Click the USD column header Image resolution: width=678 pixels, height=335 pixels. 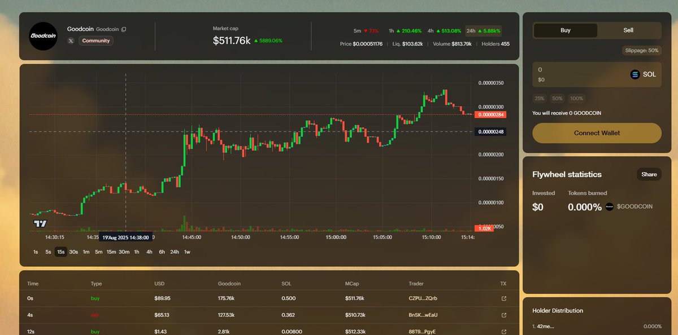[x=159, y=284]
